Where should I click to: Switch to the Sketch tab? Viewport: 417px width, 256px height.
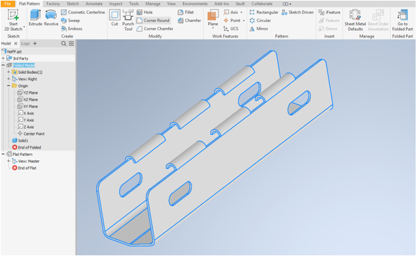(x=73, y=3)
